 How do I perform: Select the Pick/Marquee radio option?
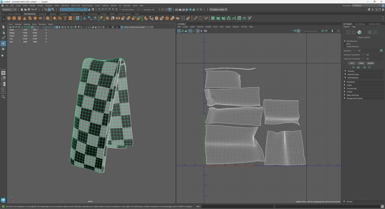346,41
